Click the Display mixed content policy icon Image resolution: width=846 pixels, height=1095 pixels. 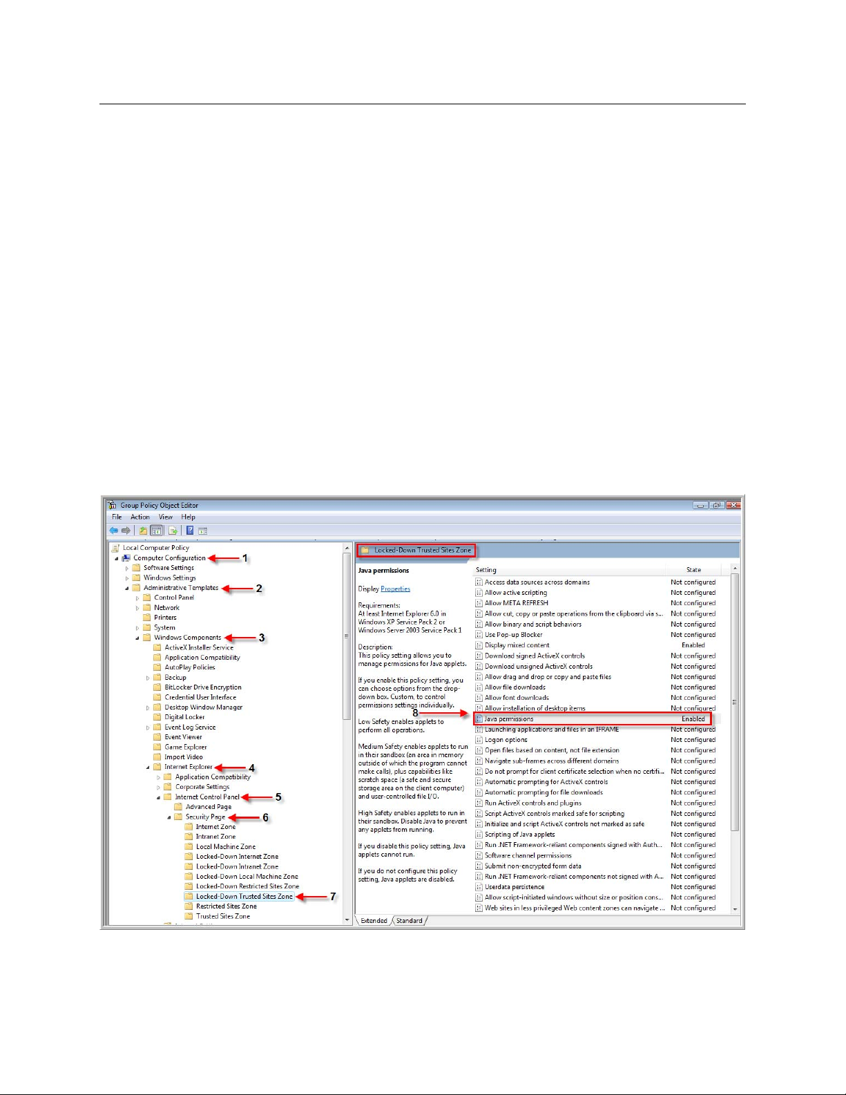click(479, 645)
